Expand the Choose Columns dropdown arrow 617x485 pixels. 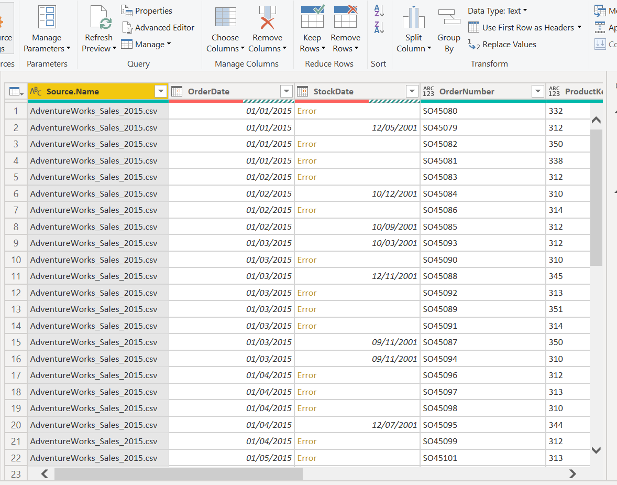[243, 48]
